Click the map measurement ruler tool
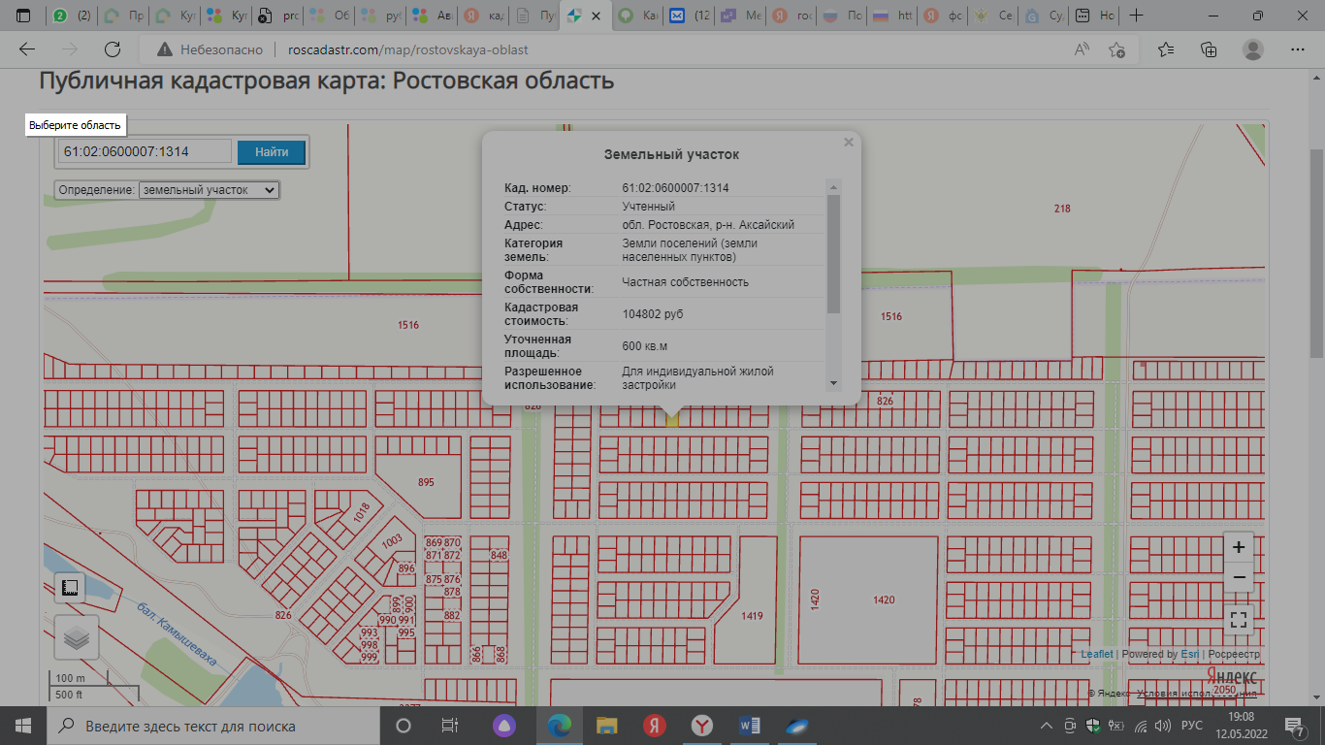 tap(70, 588)
